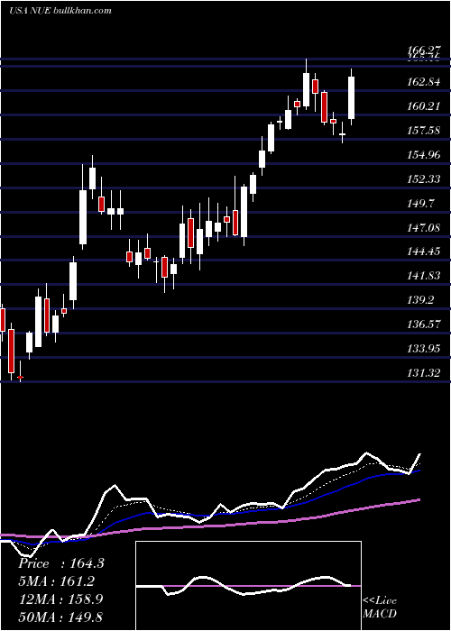Viewport: 451px width, 631px height.
Task: Click the 157.58 price axis label
Action: [x=424, y=131]
